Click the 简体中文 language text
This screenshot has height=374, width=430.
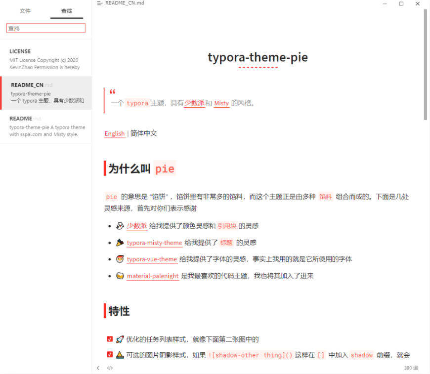click(144, 133)
